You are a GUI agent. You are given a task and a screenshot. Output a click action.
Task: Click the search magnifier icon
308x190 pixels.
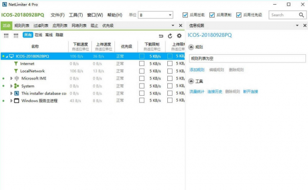coord(301,15)
